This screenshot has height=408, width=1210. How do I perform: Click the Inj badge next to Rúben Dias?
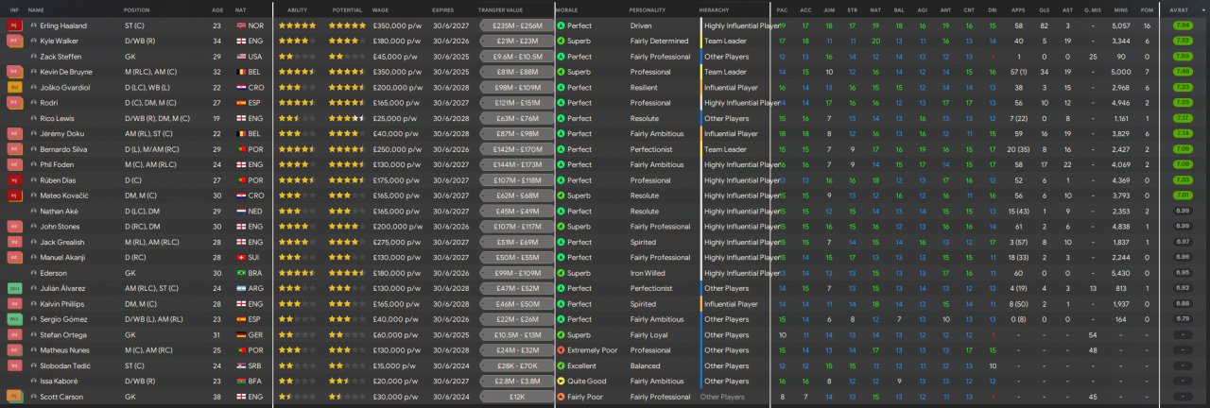pyautogui.click(x=14, y=179)
